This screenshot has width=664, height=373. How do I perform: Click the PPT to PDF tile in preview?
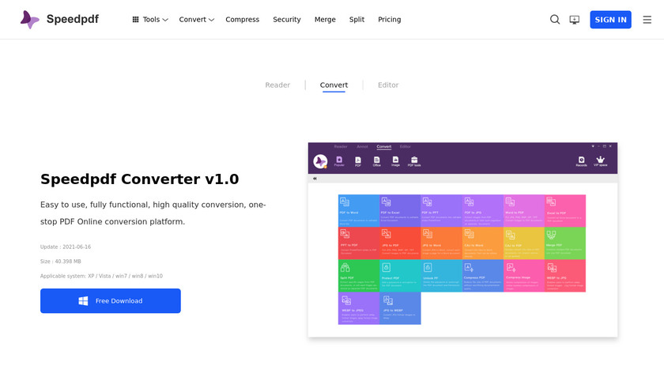tap(359, 243)
